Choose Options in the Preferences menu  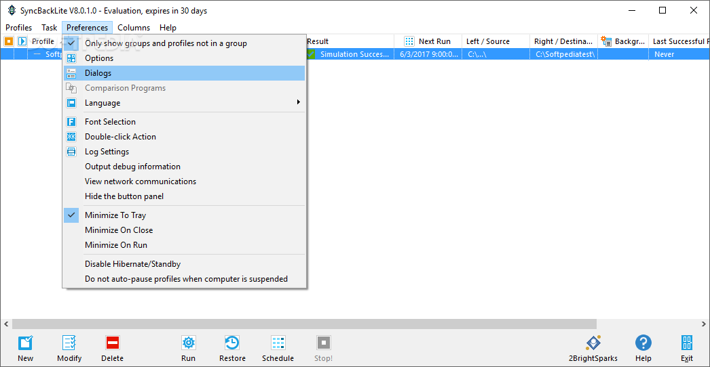click(184, 58)
